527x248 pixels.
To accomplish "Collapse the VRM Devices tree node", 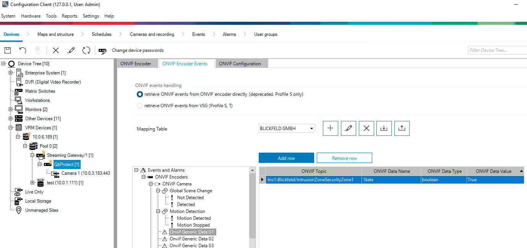I will (11, 128).
